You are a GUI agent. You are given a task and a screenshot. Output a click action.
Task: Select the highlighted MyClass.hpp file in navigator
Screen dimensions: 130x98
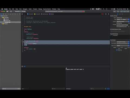(x=10, y=22)
